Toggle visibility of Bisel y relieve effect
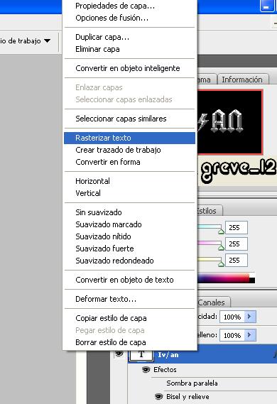277x404 pixels. point(159,396)
